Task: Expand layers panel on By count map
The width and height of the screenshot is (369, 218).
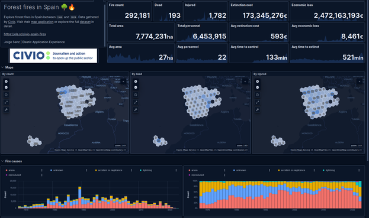Action: (123, 82)
